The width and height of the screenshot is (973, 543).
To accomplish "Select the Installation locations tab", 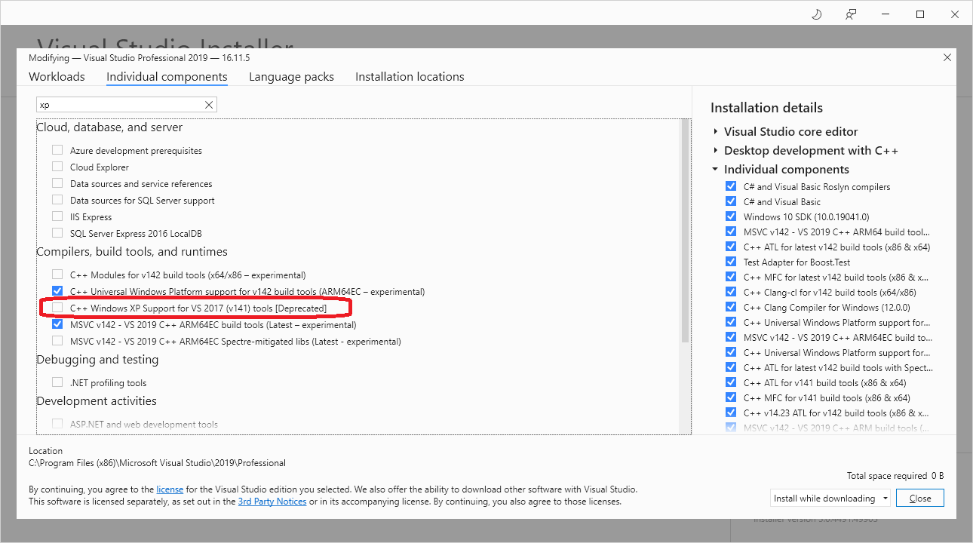I will coord(410,77).
